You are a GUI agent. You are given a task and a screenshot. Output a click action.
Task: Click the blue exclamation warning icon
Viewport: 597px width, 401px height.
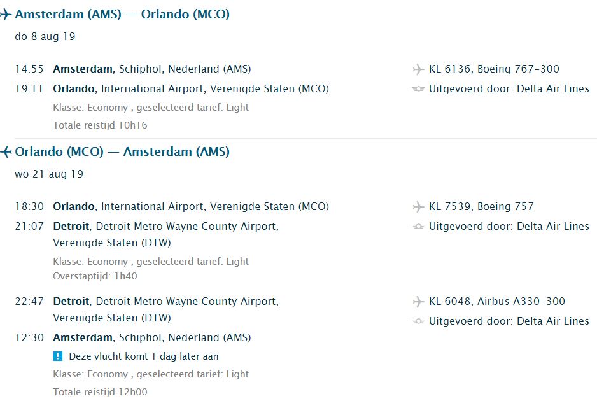58,356
